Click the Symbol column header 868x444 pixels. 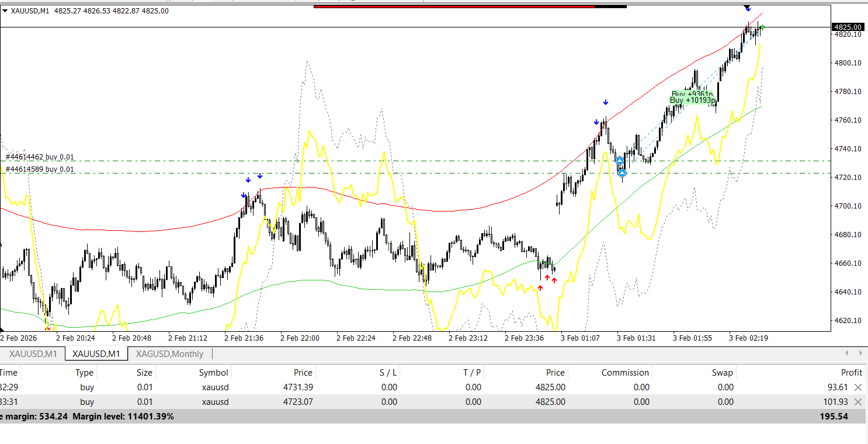213,372
